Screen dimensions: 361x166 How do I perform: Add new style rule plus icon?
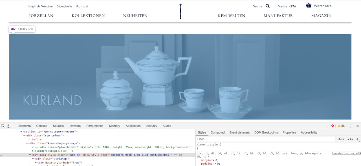pos(358,139)
